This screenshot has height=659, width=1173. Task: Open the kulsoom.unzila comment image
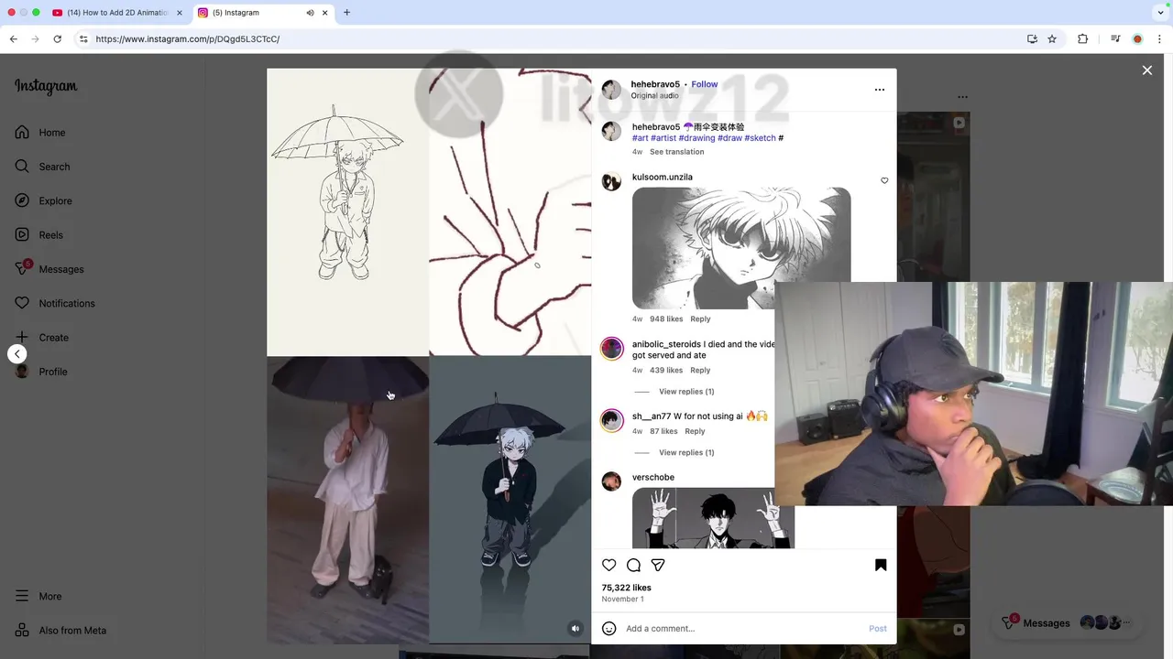point(741,248)
